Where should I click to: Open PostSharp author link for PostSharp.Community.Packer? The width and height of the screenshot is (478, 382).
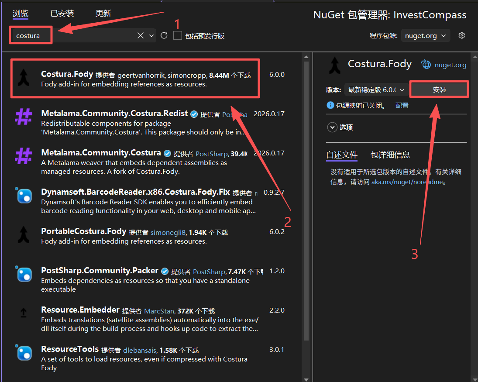coord(209,272)
